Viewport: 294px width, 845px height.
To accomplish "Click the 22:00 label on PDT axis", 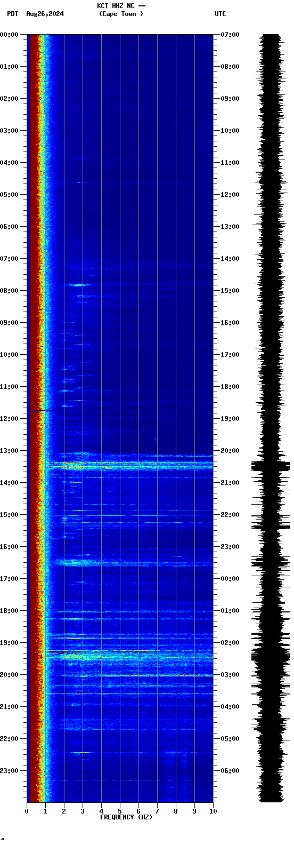I will tap(9, 739).
